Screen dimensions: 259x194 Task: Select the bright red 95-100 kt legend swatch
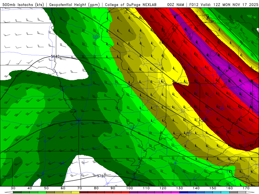point(125,192)
